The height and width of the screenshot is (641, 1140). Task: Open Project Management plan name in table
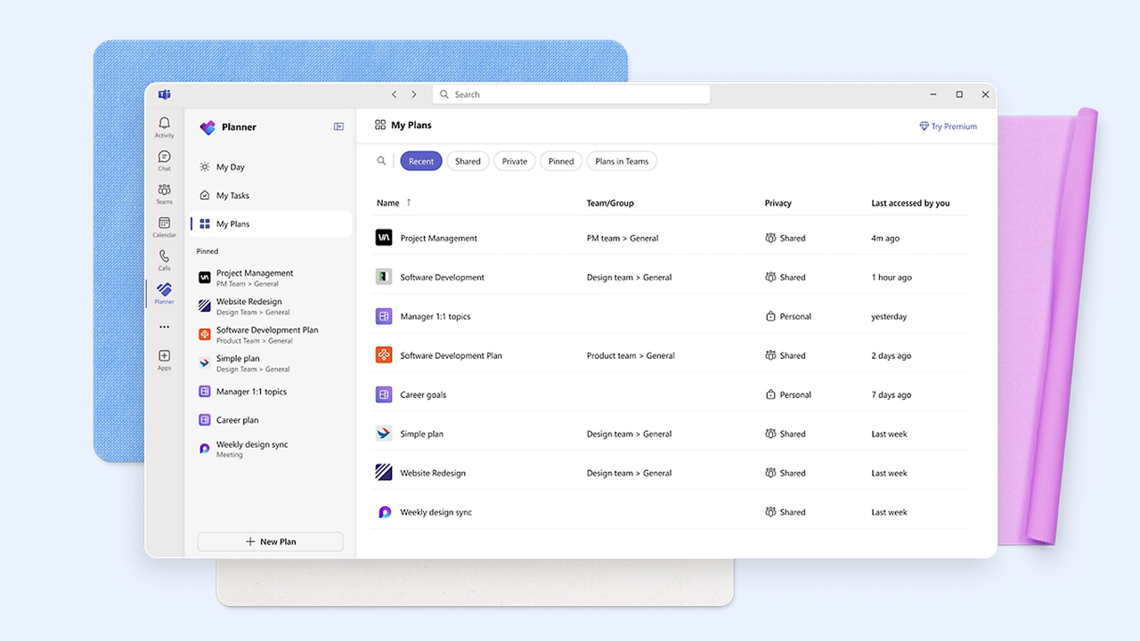click(x=439, y=239)
